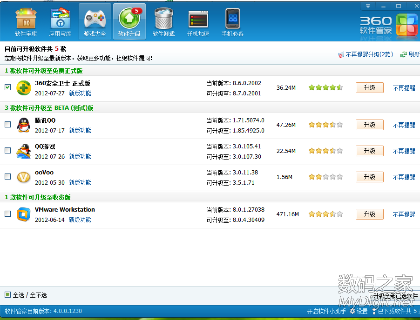Click the 腾讯QQ title text
This screenshot has width=420, height=320.
tap(45, 120)
